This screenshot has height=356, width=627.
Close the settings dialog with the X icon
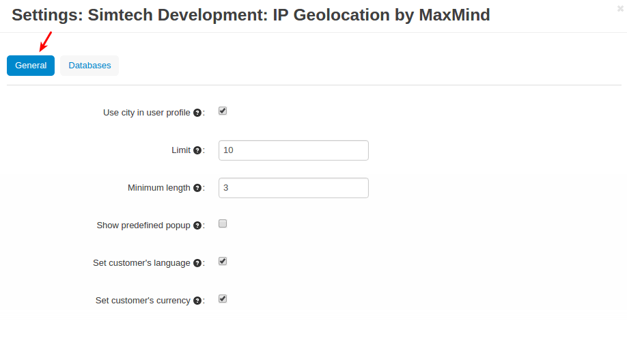pos(619,9)
